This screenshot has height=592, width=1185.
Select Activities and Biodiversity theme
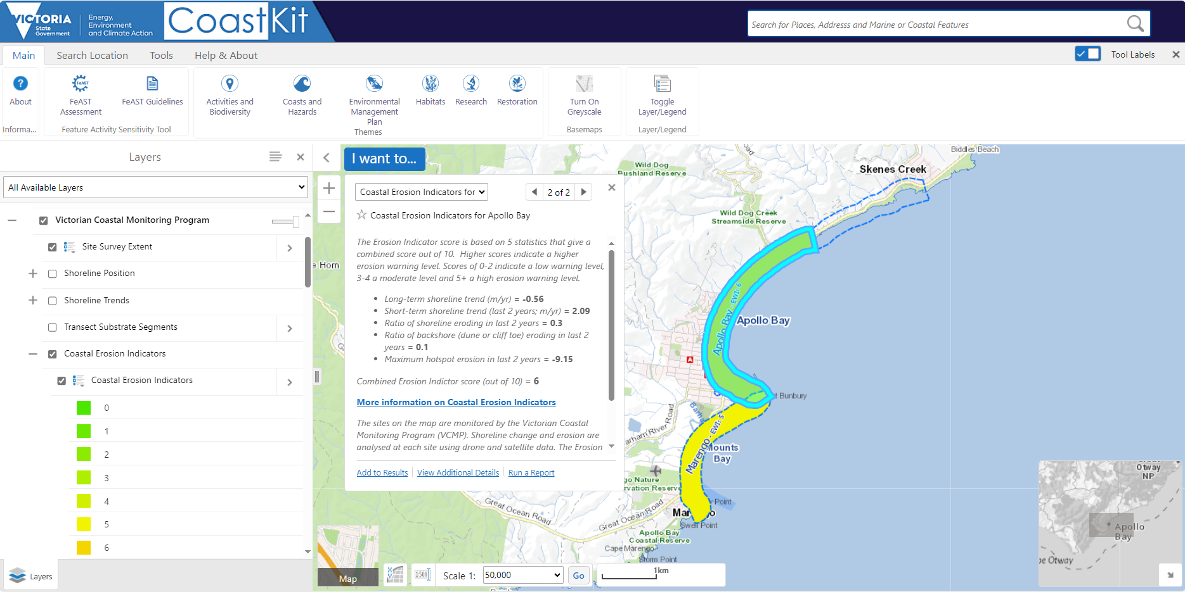230,95
